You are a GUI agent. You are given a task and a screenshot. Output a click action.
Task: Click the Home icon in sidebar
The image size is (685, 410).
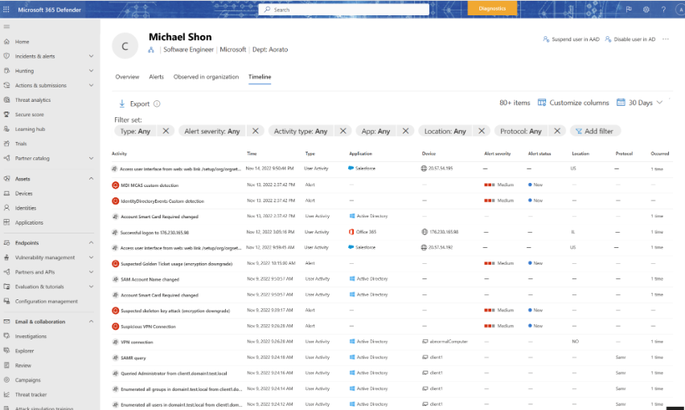[x=6, y=42]
